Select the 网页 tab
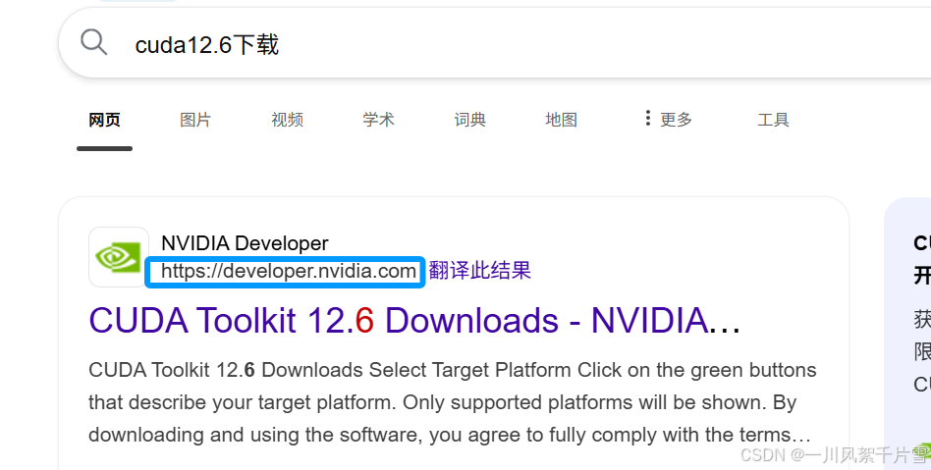Viewport: 931px width, 470px height. tap(104, 120)
